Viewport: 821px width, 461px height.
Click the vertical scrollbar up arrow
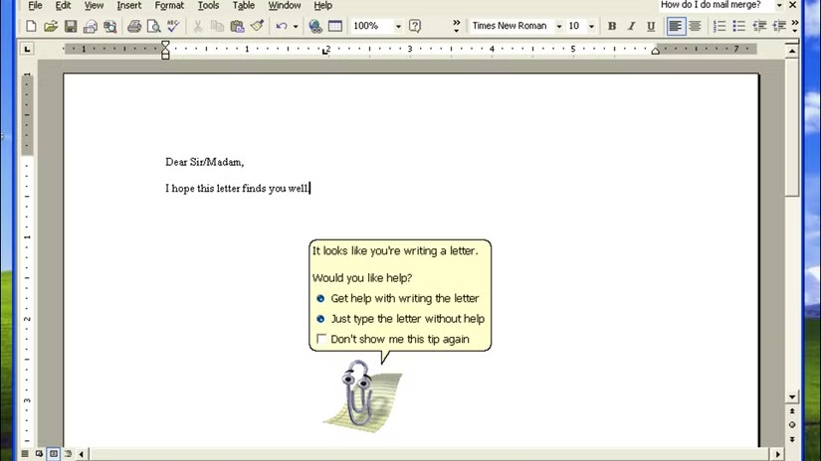pos(792,51)
